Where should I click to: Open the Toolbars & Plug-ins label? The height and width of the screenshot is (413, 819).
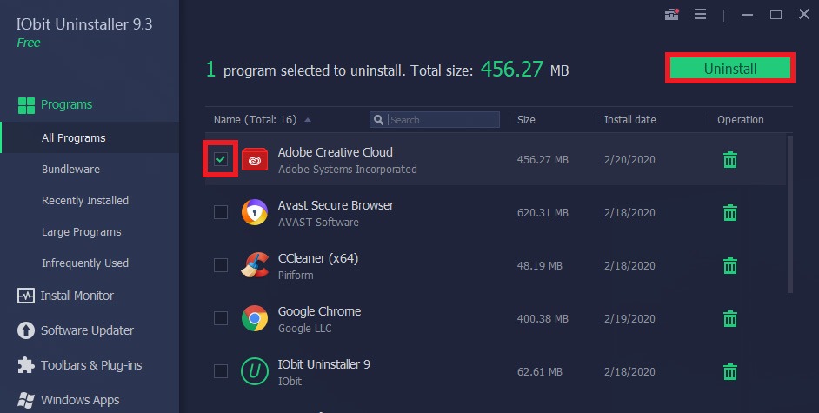[91, 365]
